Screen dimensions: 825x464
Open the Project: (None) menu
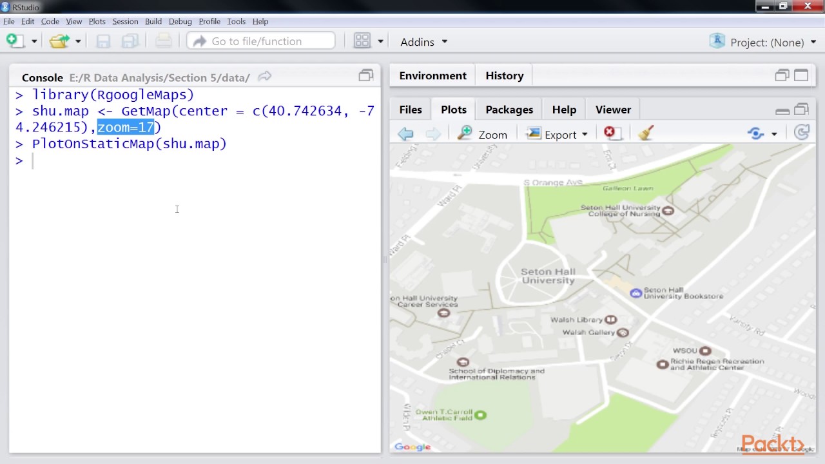click(x=773, y=43)
